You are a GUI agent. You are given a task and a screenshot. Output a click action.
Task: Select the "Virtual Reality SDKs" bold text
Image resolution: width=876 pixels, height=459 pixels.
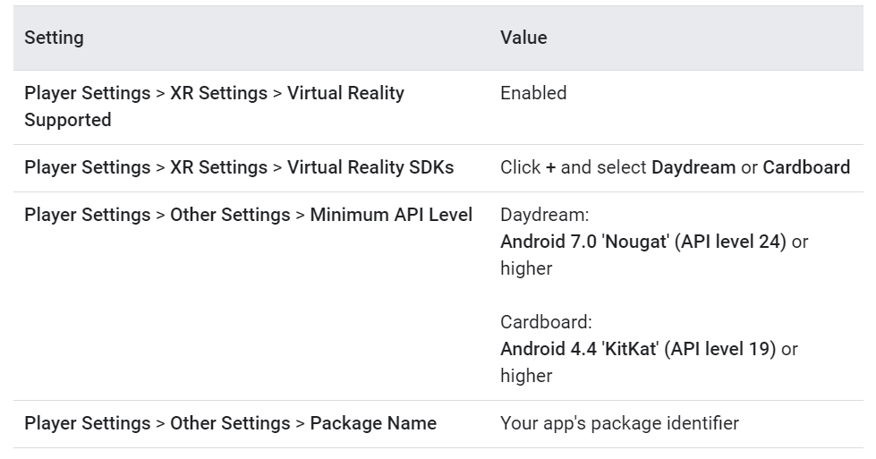370,167
